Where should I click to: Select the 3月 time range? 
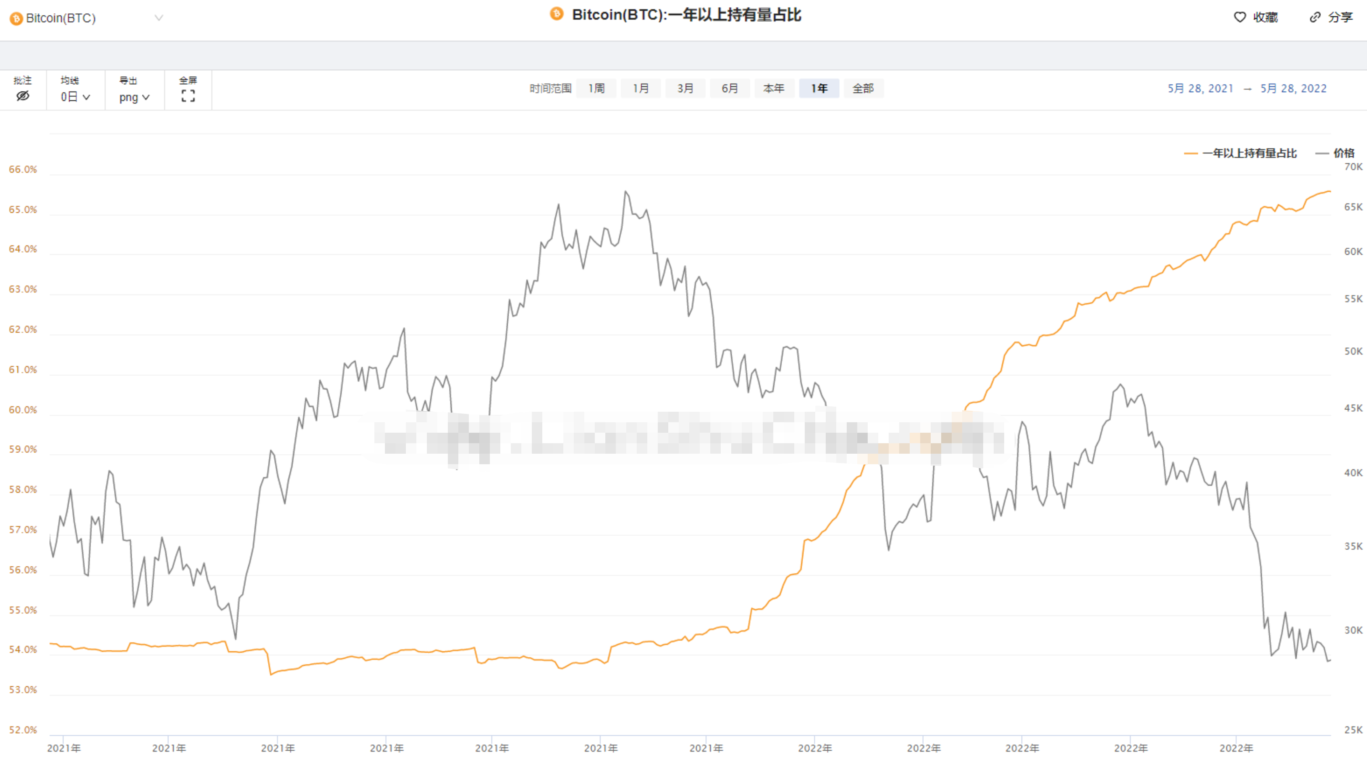click(685, 88)
